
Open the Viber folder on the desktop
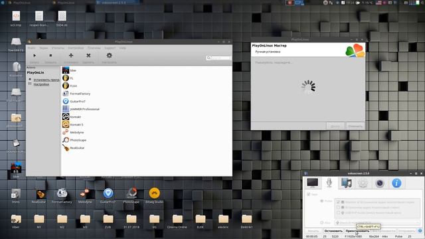[16, 221]
